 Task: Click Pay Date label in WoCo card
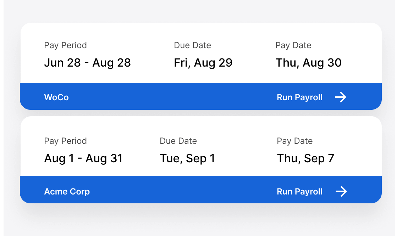293,45
